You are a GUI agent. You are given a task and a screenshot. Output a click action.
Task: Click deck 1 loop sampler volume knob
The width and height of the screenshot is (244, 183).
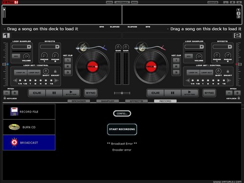(x=26, y=57)
